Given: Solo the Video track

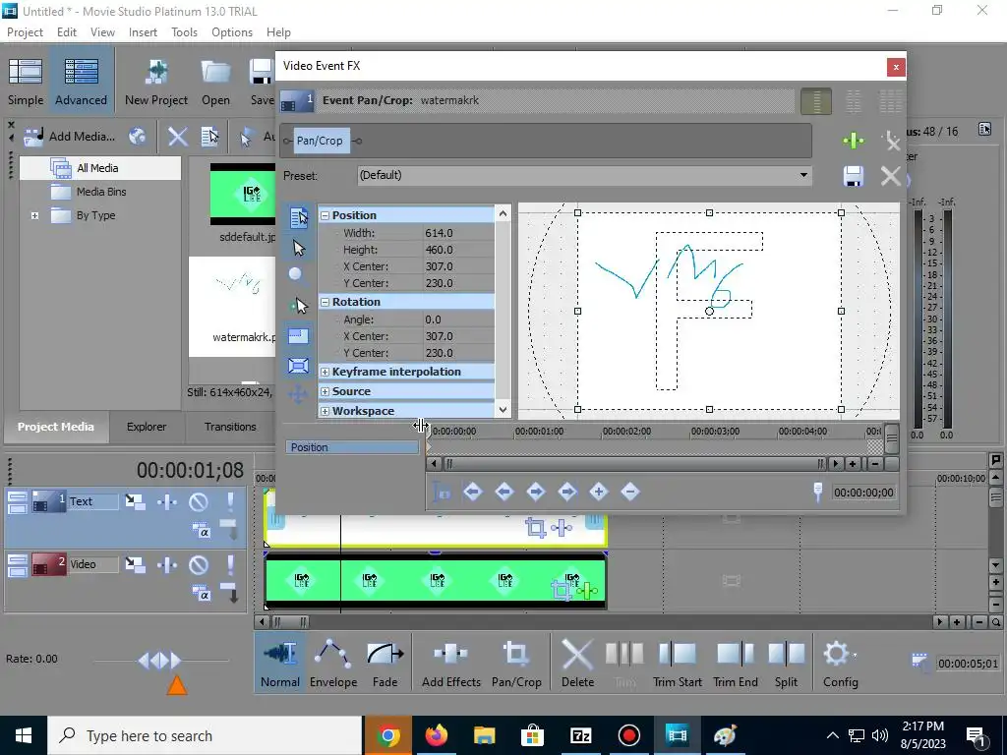Looking at the screenshot, I should pos(230,565).
